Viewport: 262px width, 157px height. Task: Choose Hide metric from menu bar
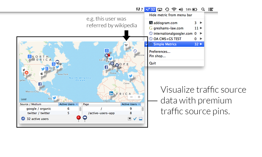coord(171,15)
